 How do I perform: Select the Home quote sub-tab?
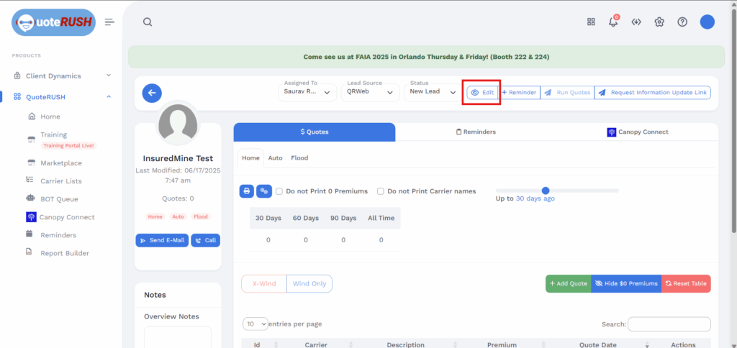click(x=250, y=157)
